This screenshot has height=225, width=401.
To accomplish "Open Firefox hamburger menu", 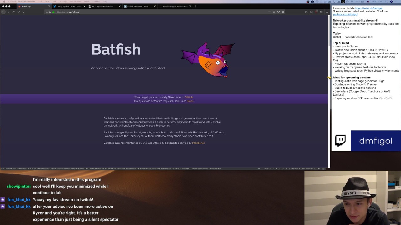I will pyautogui.click(x=327, y=12).
